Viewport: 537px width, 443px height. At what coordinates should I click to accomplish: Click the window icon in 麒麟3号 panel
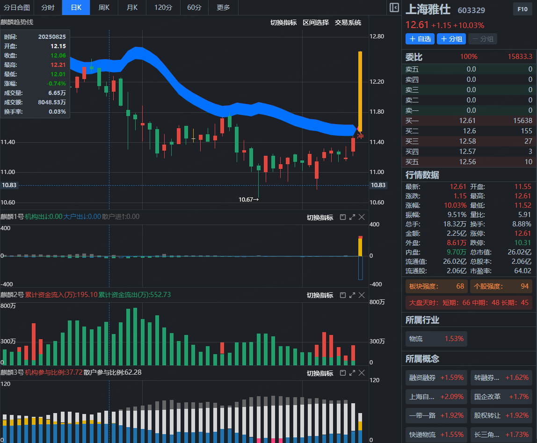pos(342,373)
